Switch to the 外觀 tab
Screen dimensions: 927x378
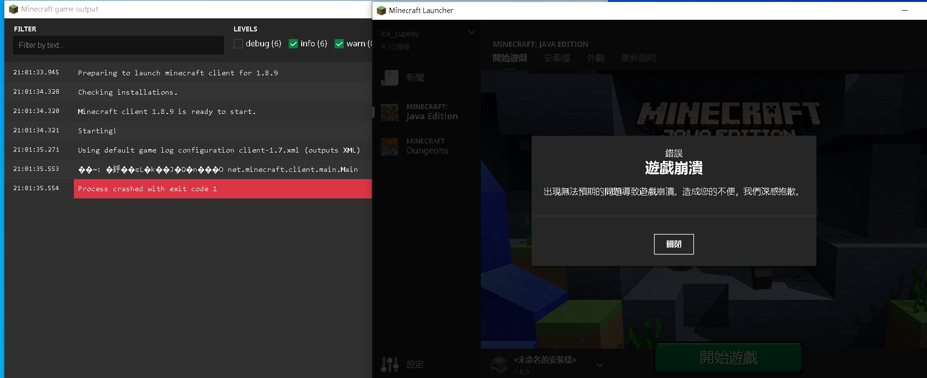click(595, 58)
